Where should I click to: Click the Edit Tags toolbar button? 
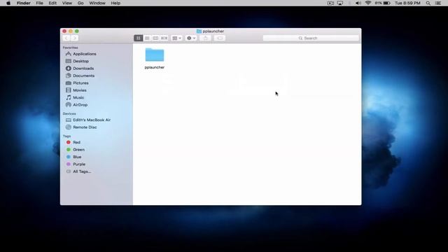pyautogui.click(x=219, y=38)
